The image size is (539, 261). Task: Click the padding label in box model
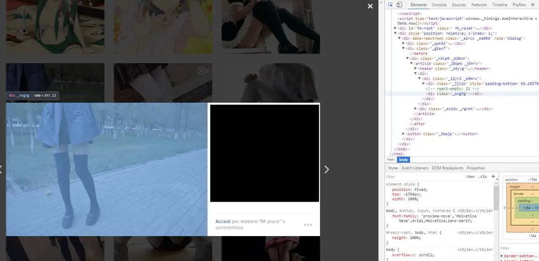(524, 201)
